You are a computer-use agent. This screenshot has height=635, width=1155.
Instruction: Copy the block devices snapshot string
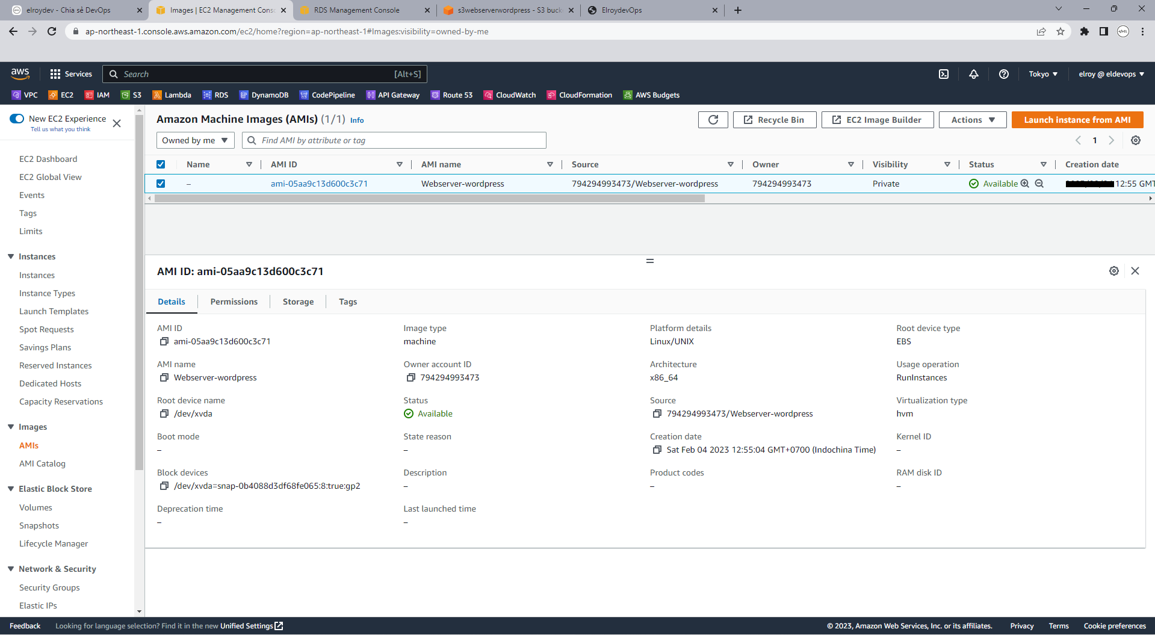pos(164,486)
